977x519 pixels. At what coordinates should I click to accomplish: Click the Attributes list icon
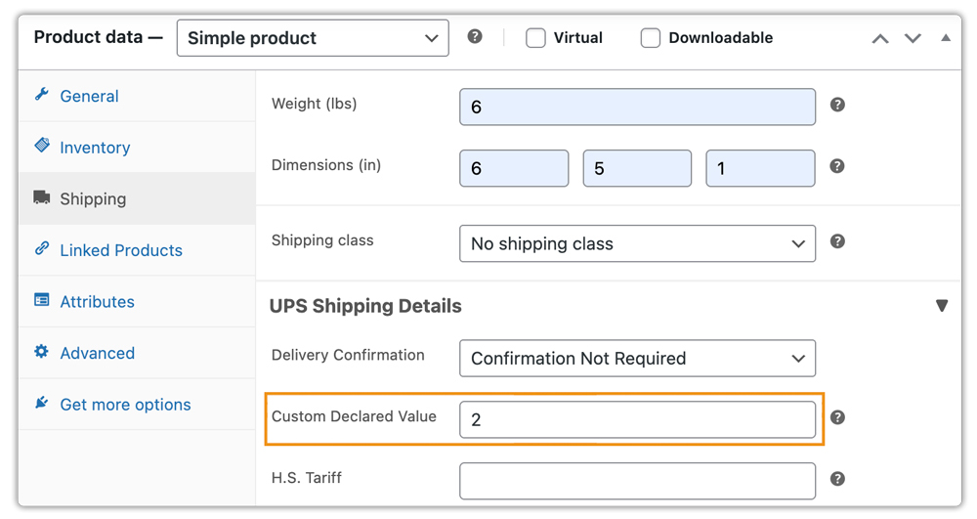[42, 300]
